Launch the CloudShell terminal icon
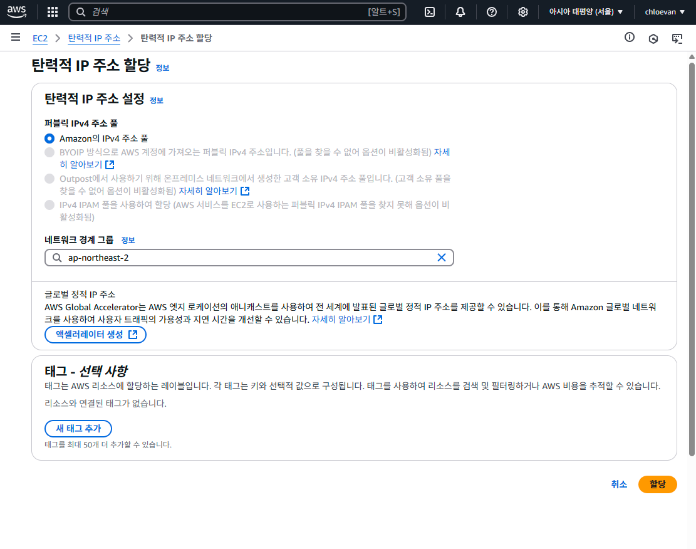Image resolution: width=696 pixels, height=549 pixels. [430, 12]
